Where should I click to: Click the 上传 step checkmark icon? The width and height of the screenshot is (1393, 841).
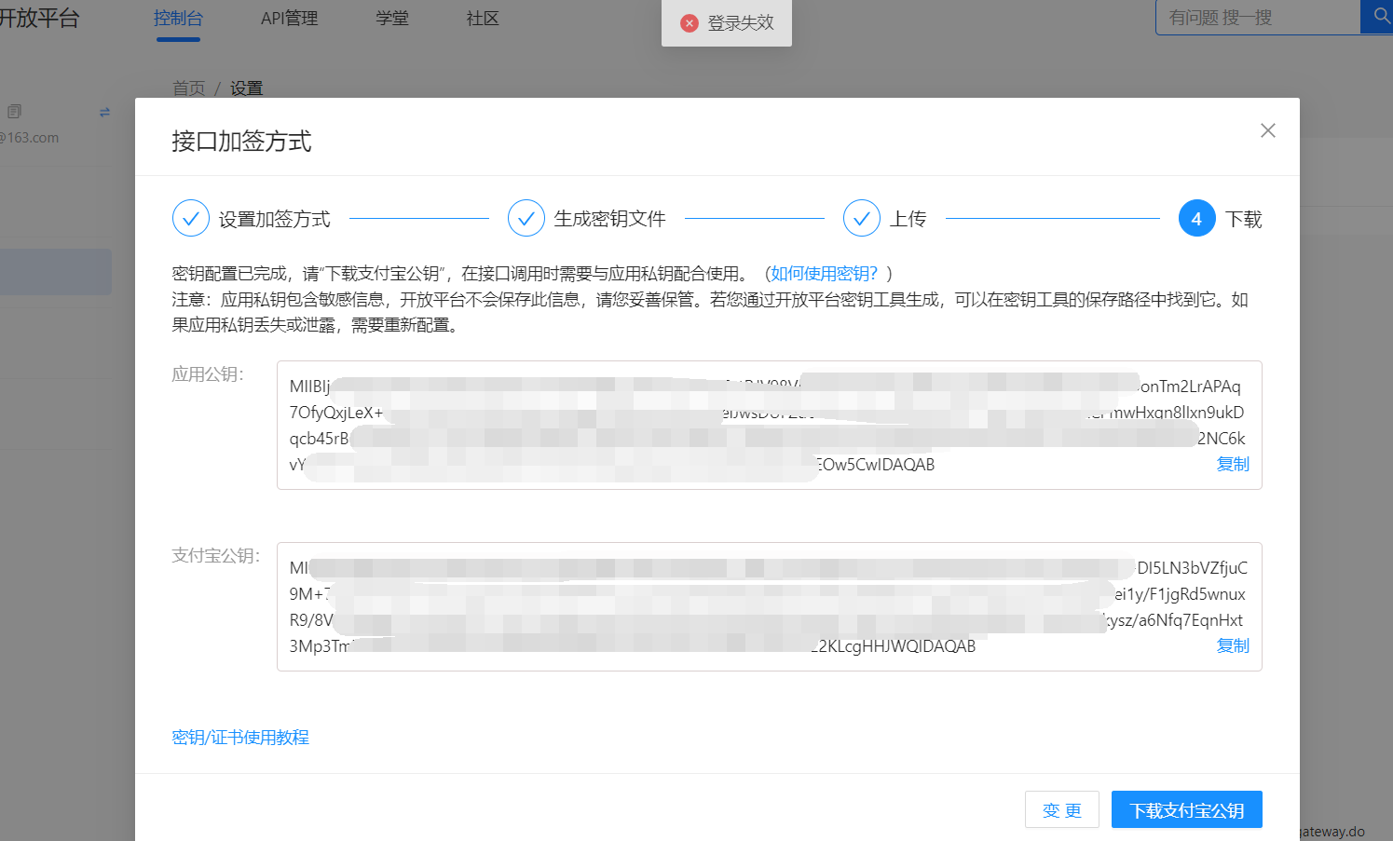[x=861, y=218]
